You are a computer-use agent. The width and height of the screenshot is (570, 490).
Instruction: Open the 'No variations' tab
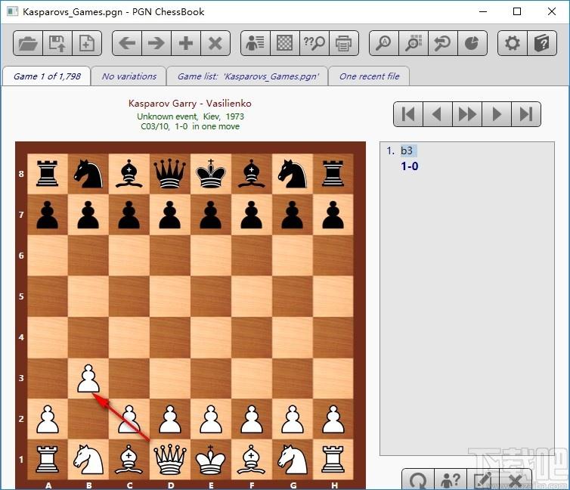(129, 76)
